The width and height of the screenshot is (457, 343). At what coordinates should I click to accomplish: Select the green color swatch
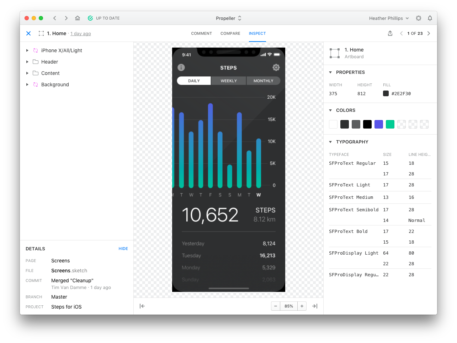[x=390, y=124]
